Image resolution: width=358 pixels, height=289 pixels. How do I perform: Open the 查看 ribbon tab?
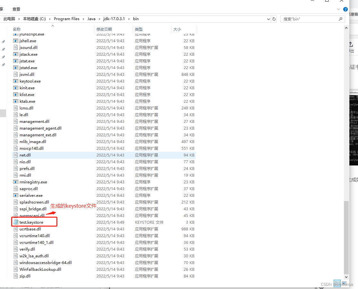click(x=16, y=9)
